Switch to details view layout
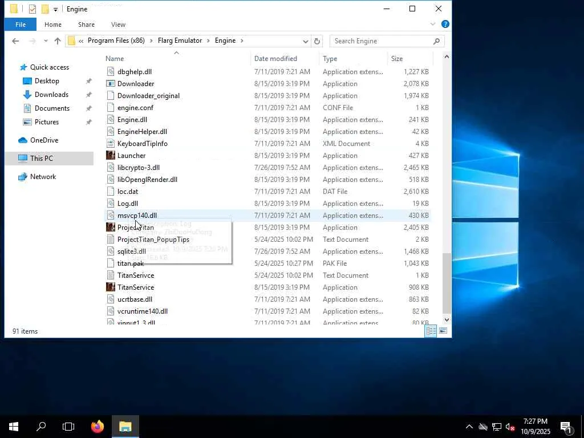 tap(431, 331)
